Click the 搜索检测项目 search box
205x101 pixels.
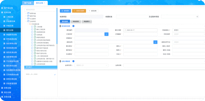click(40, 10)
